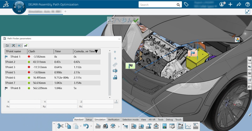Switch to the Standard tab
This screenshot has width=252, height=131.
click(79, 119)
